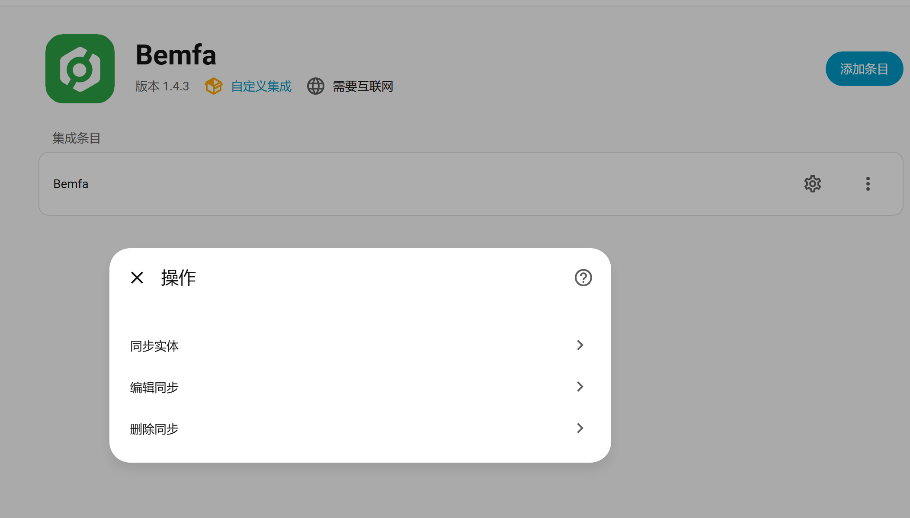Screen dimensions: 910x518
Task: Click the orange custom integration box icon
Action: [x=214, y=86]
